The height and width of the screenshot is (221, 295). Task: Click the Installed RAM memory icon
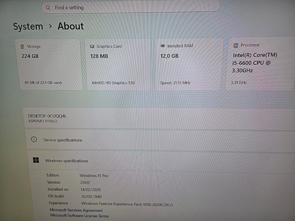tap(163, 46)
